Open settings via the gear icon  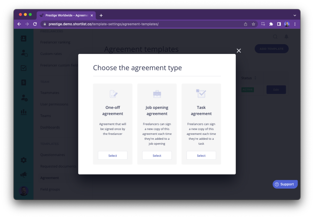coord(23,160)
